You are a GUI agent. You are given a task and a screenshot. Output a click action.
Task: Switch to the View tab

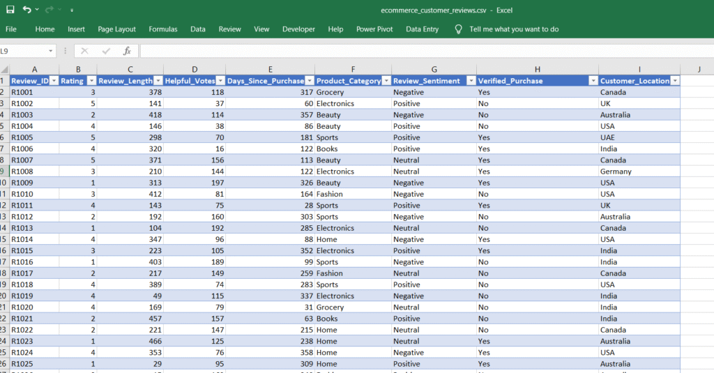261,29
